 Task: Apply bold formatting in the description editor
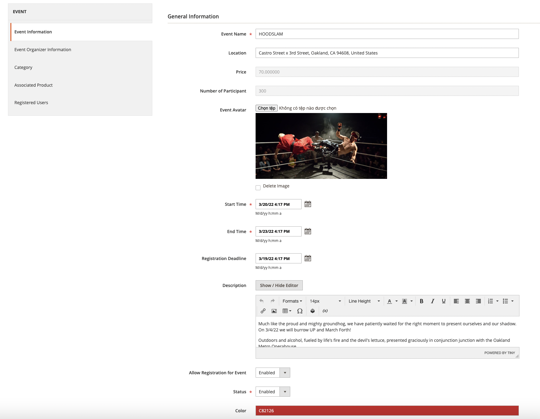422,301
